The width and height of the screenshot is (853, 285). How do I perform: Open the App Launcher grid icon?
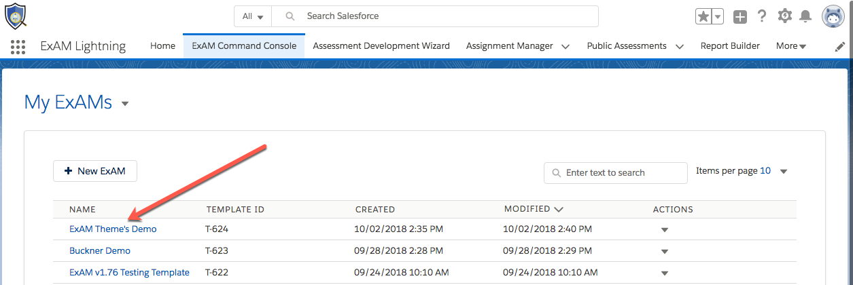[18, 47]
